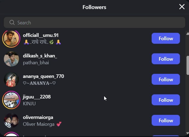
Task: Click the scrollbar down arrow
Action: (x=188, y=133)
